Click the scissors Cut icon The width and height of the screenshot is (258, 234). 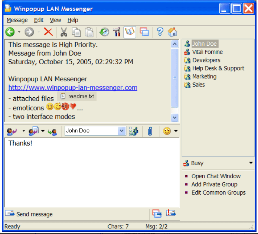pyautogui.click(x=64, y=32)
